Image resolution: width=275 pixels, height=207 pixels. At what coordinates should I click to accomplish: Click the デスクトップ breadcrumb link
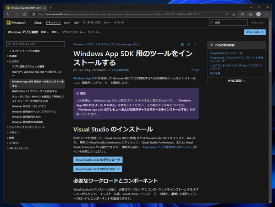point(105,44)
